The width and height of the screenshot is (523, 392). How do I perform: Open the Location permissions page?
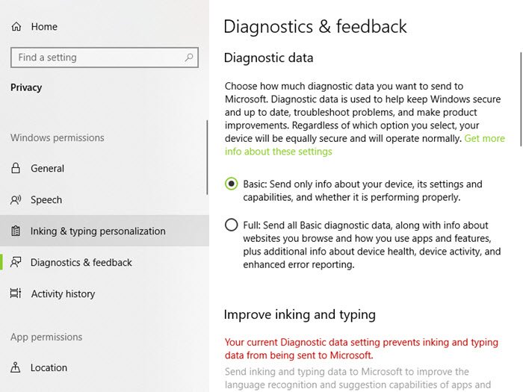[49, 367]
